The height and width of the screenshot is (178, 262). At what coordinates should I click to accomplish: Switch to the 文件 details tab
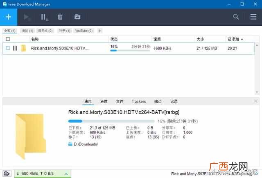pyautogui.click(x=120, y=101)
